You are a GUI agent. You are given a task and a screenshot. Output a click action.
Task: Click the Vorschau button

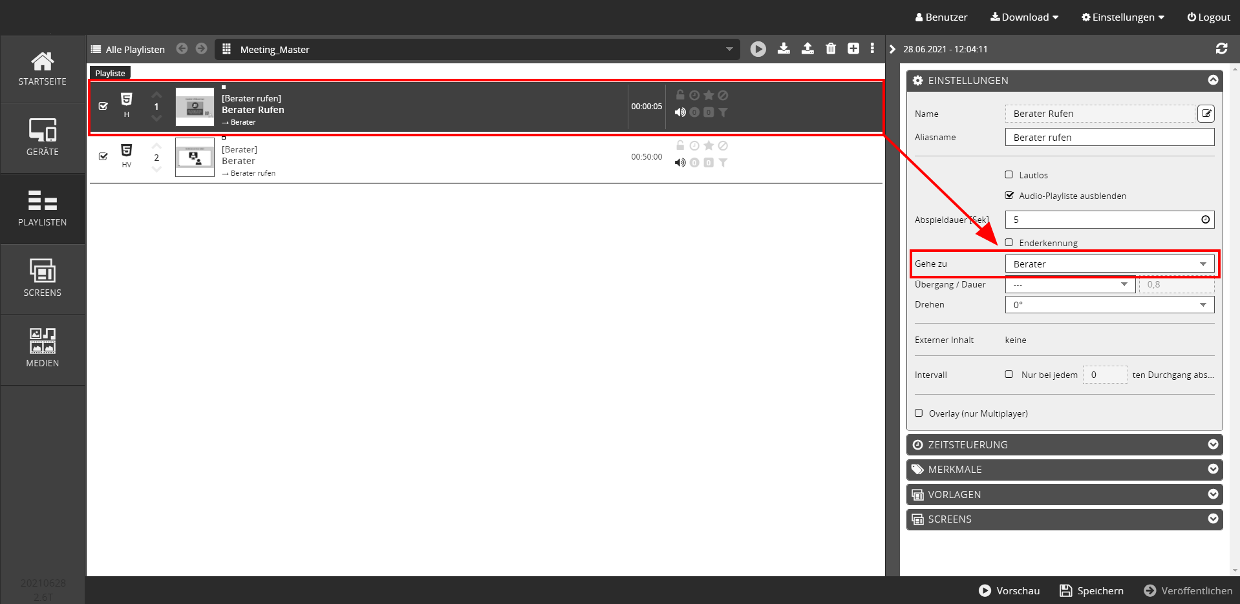tap(1009, 590)
